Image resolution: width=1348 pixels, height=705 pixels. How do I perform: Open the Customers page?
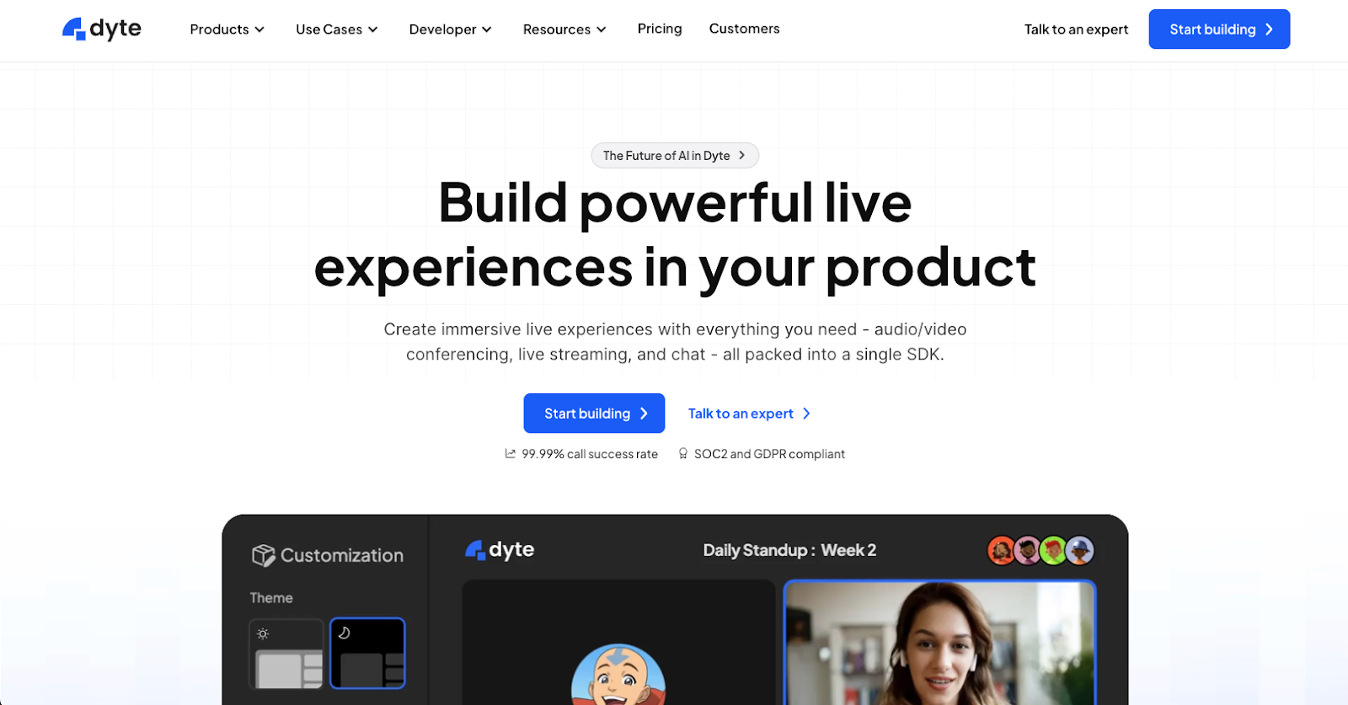pyautogui.click(x=745, y=29)
